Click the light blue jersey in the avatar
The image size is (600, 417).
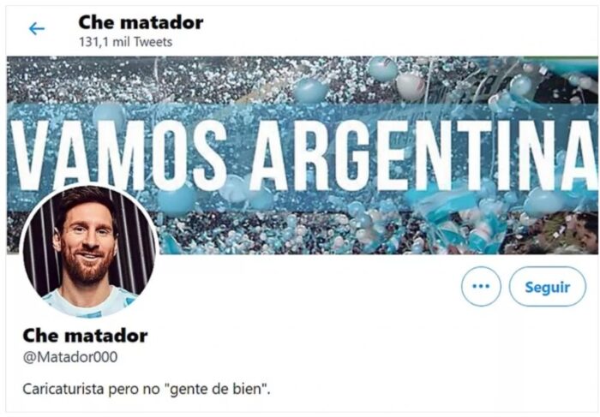[x=90, y=303]
